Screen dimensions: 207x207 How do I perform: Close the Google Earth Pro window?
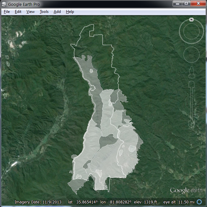198,4
